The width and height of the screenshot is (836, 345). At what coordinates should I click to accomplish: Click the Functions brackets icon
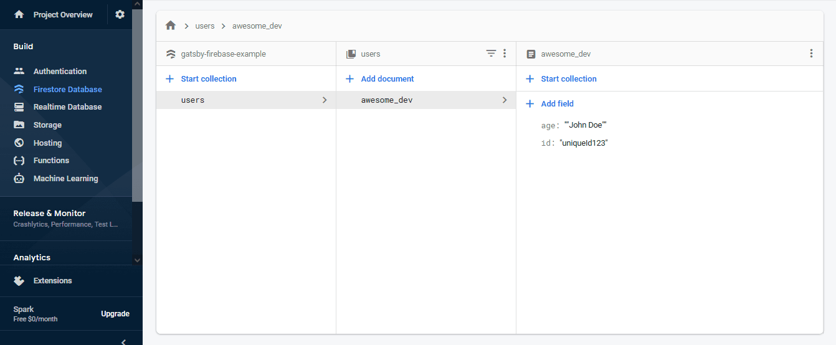tap(19, 160)
